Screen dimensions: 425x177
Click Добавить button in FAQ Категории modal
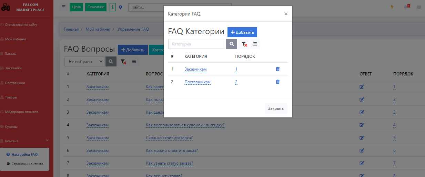click(x=242, y=32)
